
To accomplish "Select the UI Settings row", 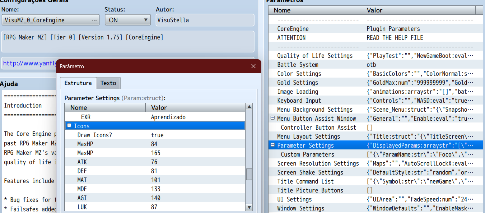I will [x=376, y=199].
